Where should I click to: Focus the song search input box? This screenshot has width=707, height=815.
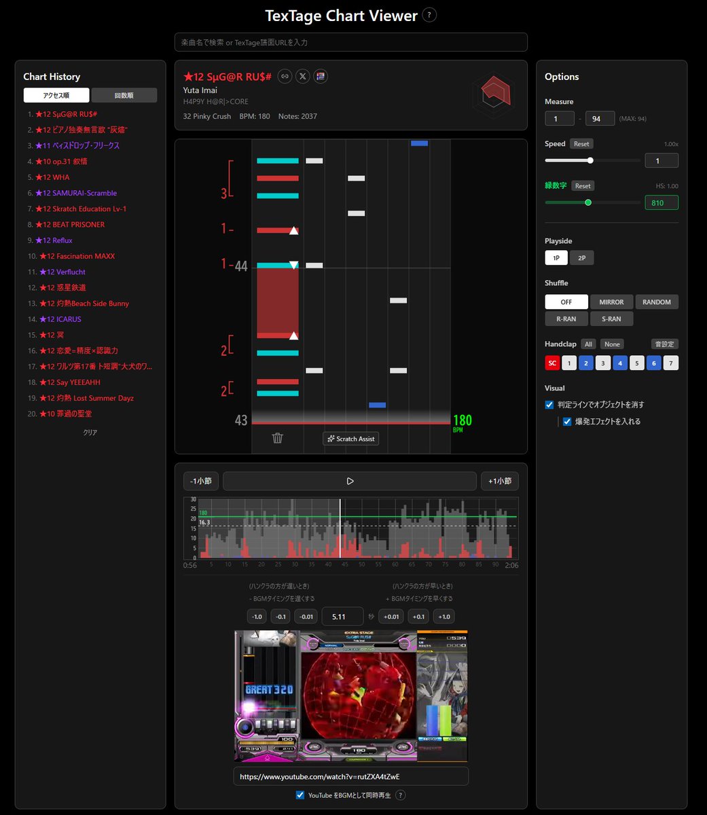pos(351,42)
